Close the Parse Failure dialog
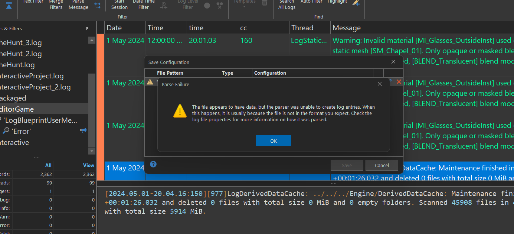This screenshot has height=234, width=514. (x=379, y=84)
